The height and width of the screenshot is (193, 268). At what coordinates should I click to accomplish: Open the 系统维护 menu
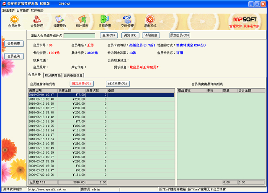pos(8,10)
